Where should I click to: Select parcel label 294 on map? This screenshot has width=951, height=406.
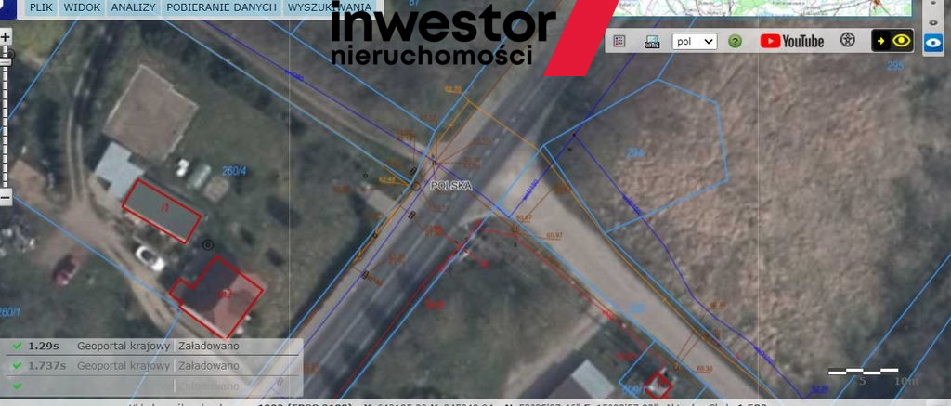(635, 153)
